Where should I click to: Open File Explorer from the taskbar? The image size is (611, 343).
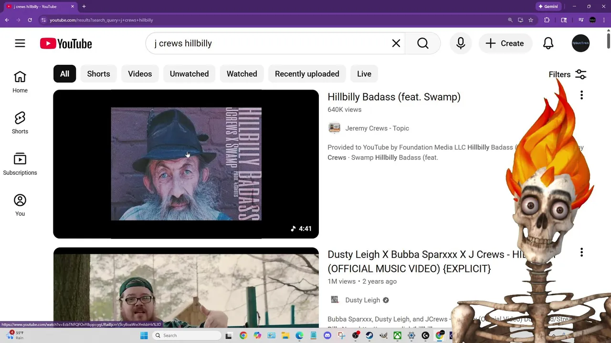(x=285, y=335)
